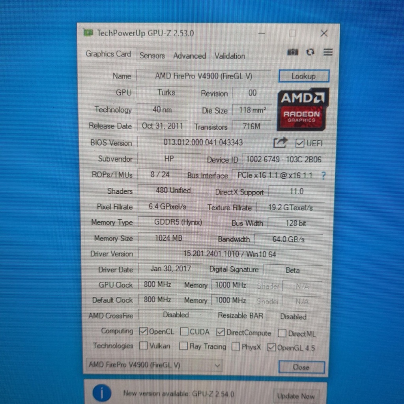
Task: Click the refresh arrows icon
Action: (x=310, y=52)
